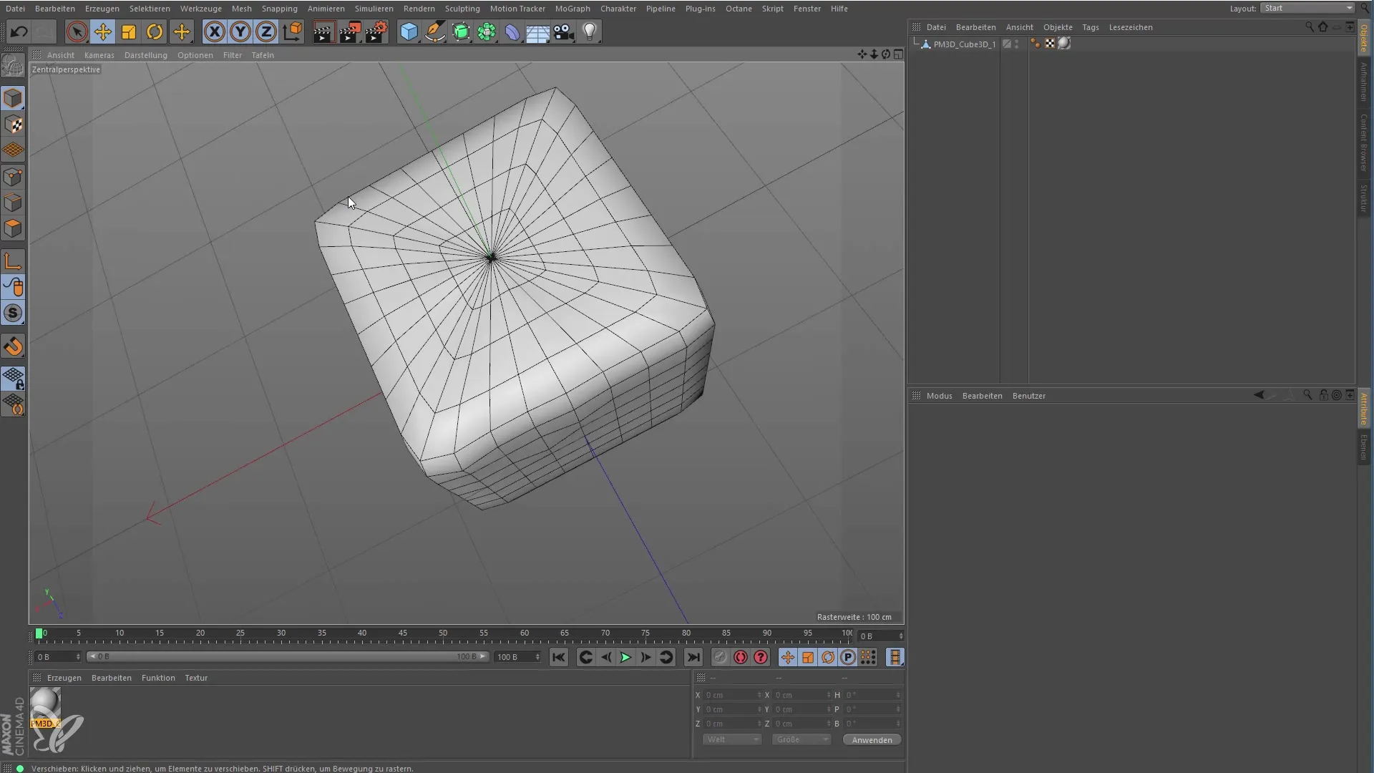Open the Sculpting menu
Viewport: 1374px width, 773px height.
tap(462, 8)
